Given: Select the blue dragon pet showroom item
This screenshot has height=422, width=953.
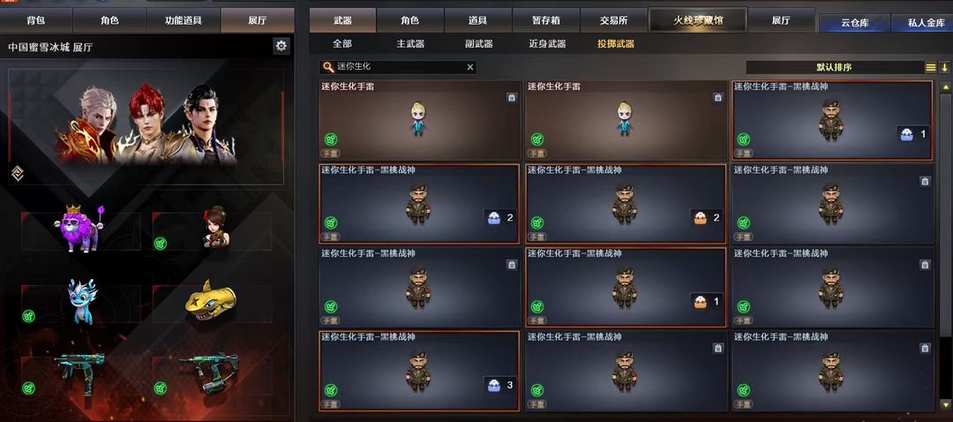Looking at the screenshot, I should pyautogui.click(x=81, y=301).
